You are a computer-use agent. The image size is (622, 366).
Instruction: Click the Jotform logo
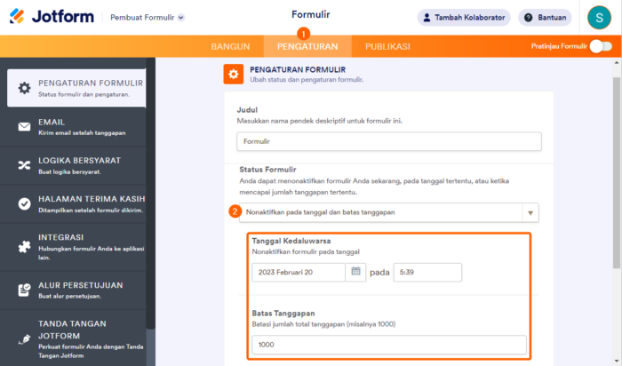pyautogui.click(x=52, y=17)
